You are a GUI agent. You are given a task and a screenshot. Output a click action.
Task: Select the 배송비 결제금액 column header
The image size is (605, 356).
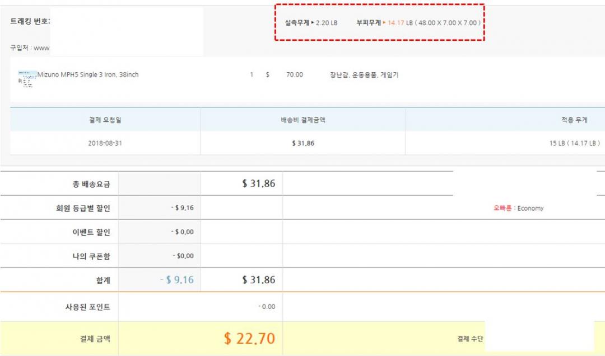pos(302,120)
